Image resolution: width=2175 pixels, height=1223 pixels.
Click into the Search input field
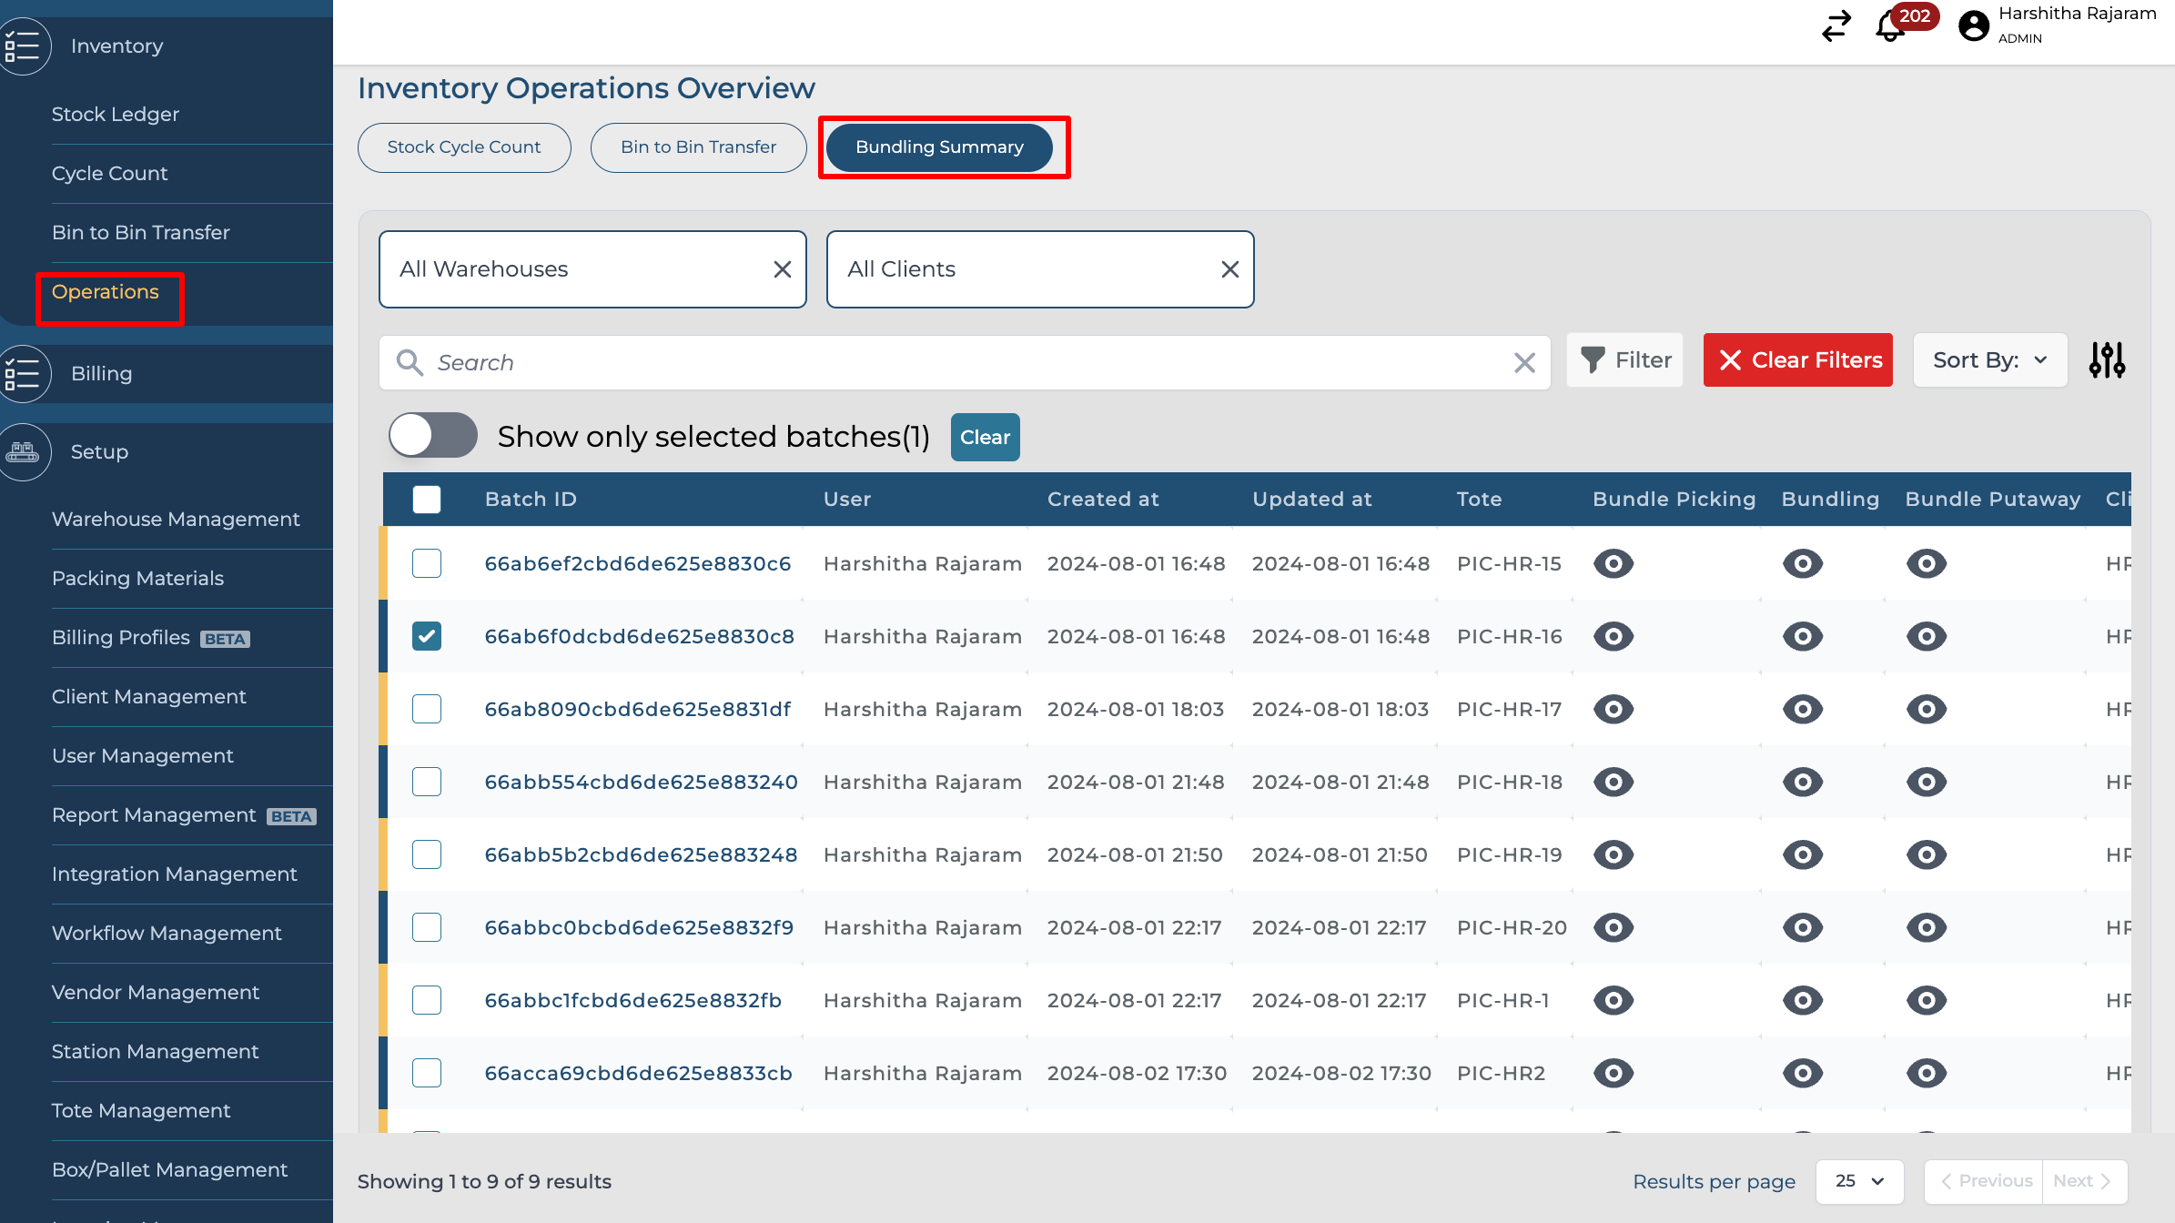tap(956, 363)
